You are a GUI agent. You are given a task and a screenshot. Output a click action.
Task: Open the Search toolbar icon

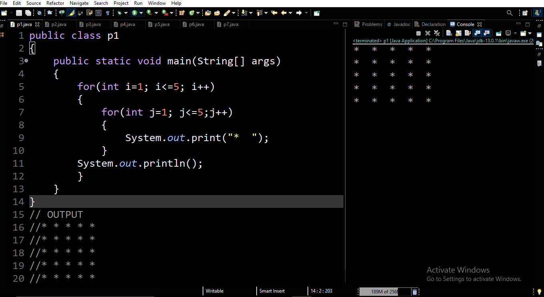point(509,12)
